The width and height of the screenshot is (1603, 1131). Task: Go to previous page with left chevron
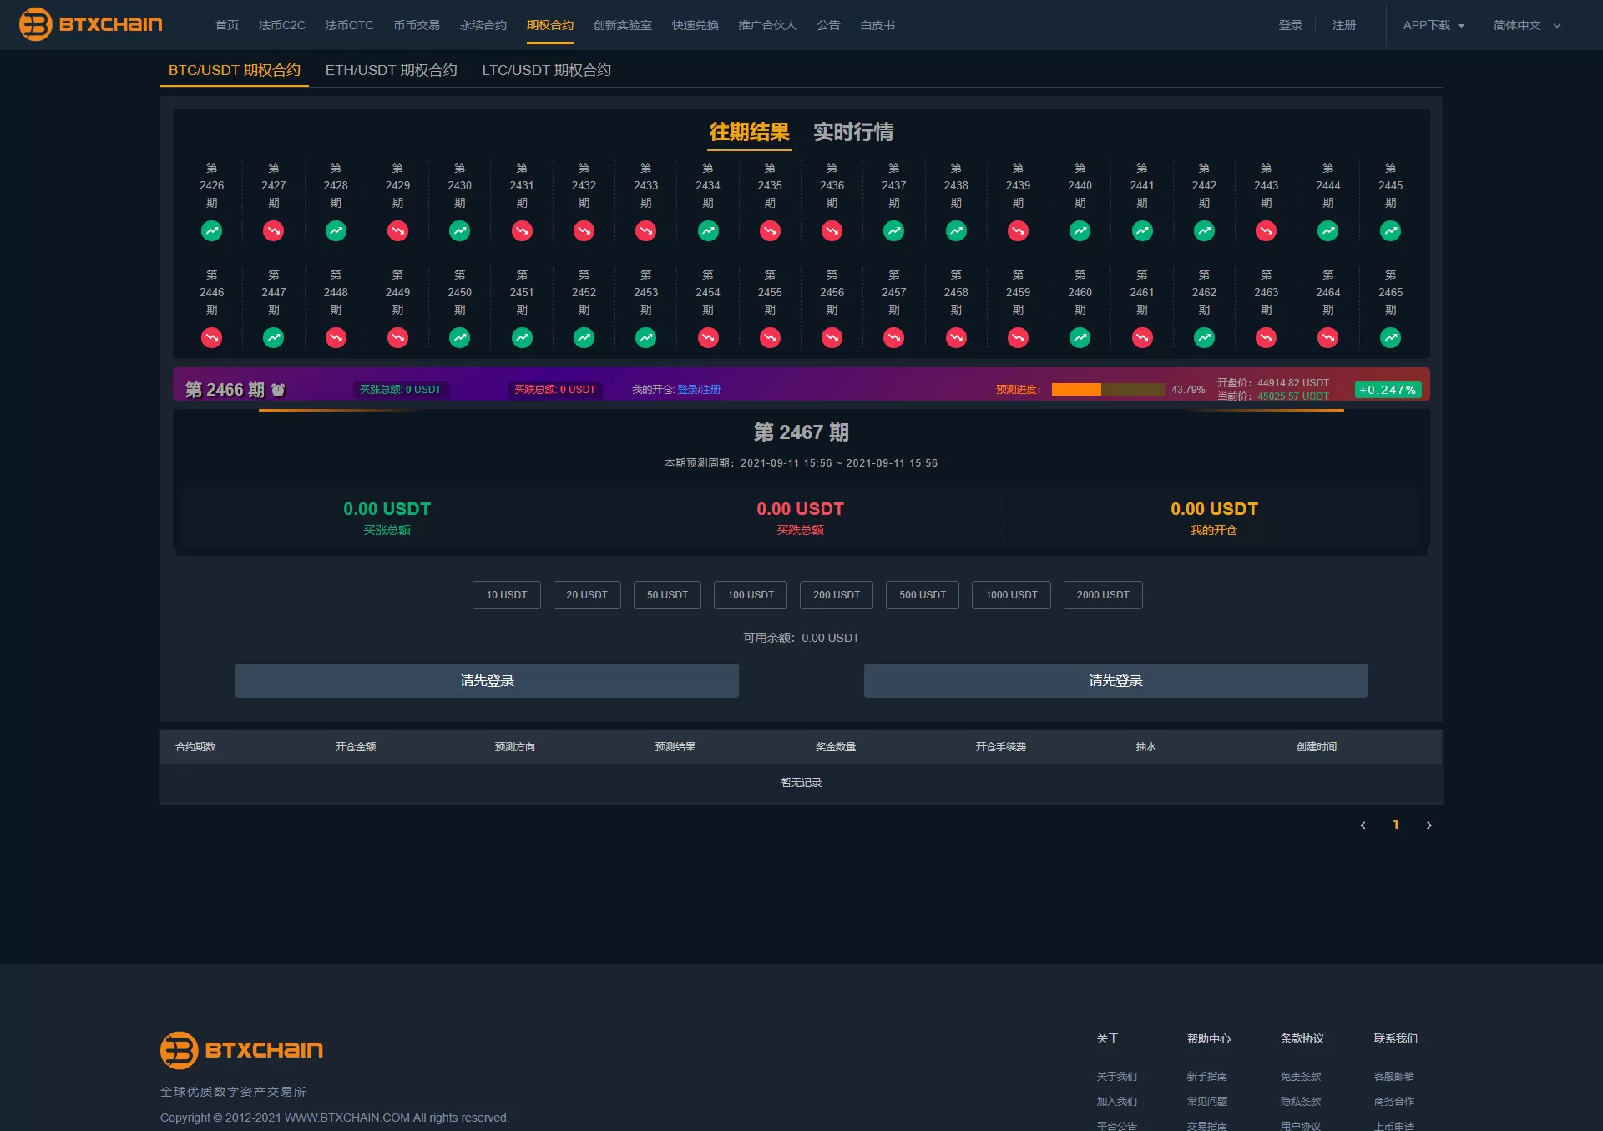1363,825
